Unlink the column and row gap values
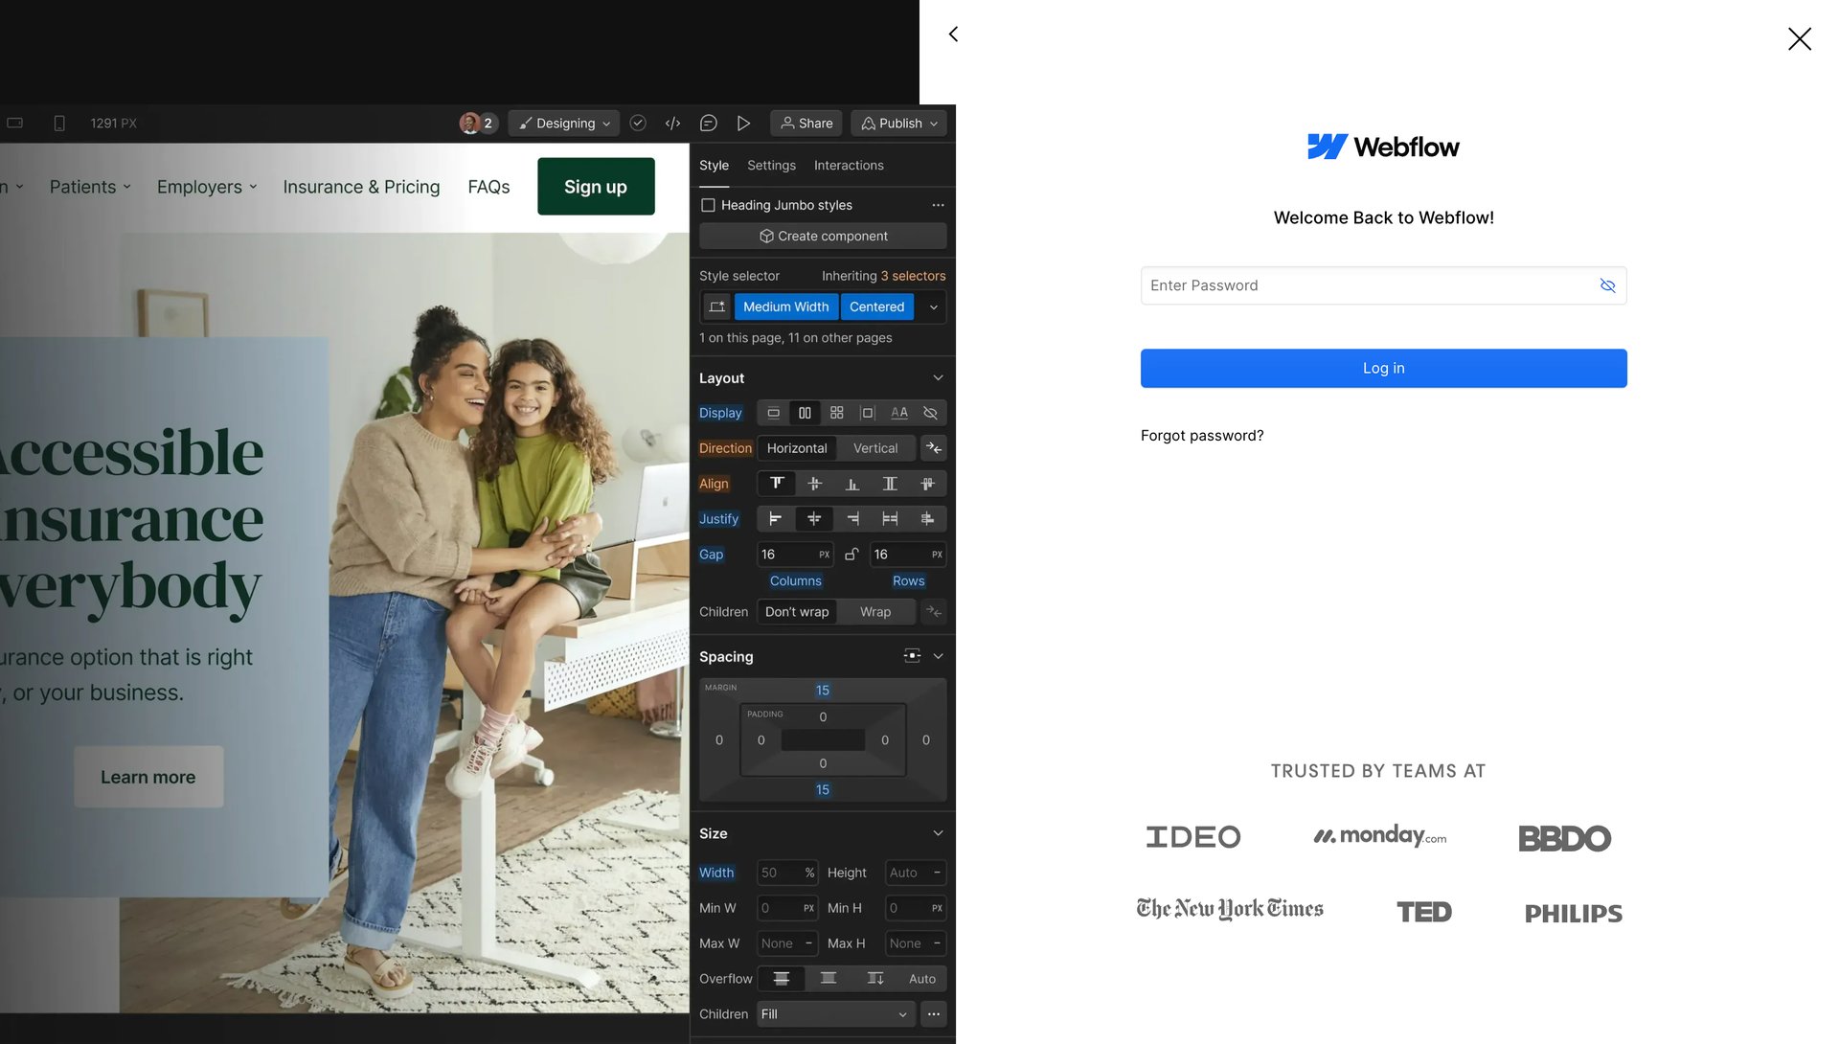 coord(851,554)
